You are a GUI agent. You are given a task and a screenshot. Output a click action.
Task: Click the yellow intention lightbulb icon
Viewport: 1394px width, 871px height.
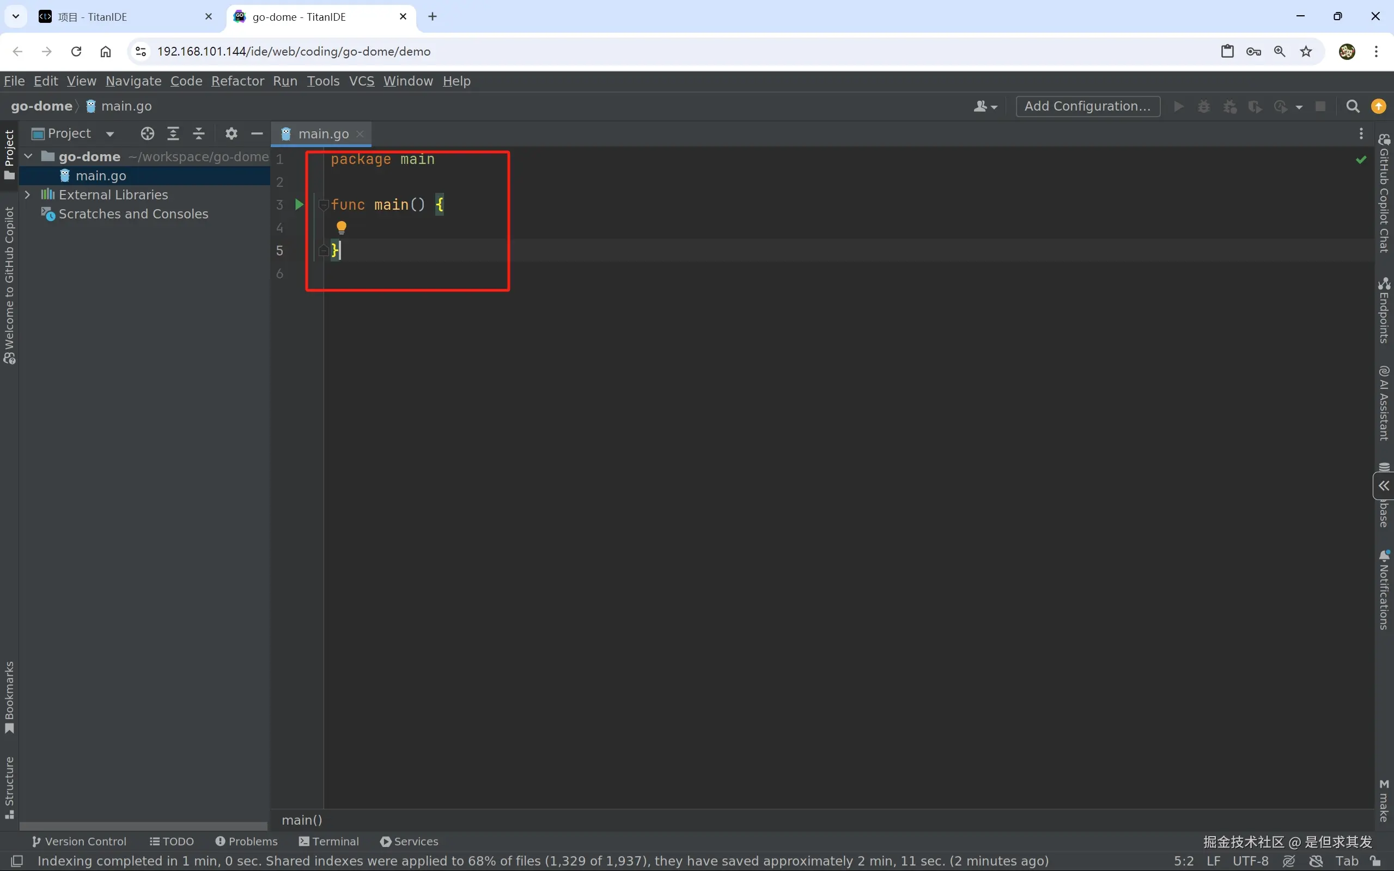(341, 228)
